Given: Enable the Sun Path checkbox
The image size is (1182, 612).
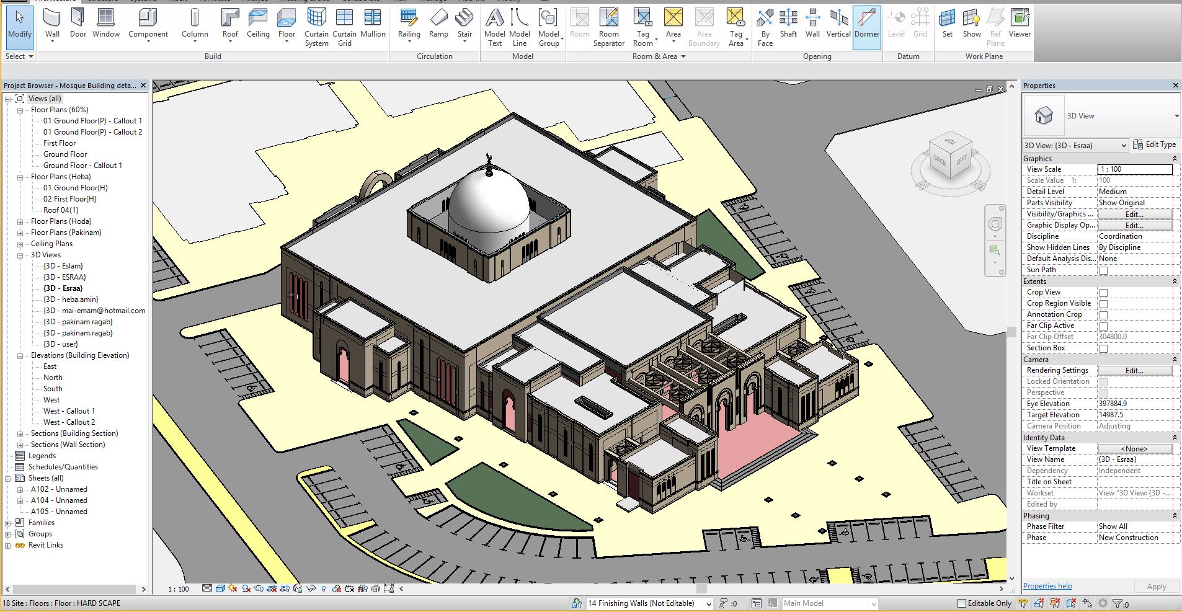Looking at the screenshot, I should tap(1103, 270).
